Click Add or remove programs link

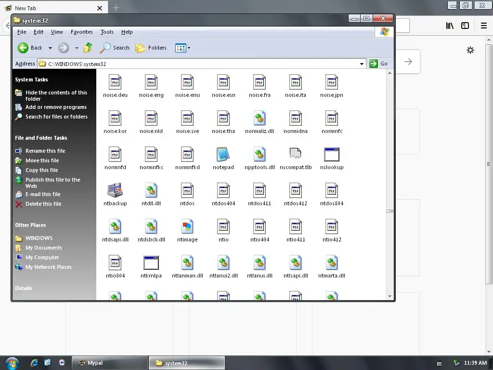[56, 107]
